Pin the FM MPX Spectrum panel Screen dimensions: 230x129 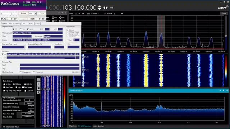point(224,91)
